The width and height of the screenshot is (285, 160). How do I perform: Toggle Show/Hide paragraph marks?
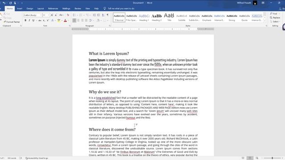(x=108, y=15)
